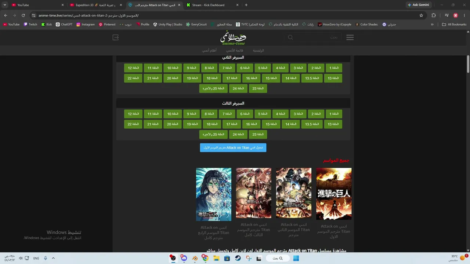This screenshot has width=470, height=264.
Task: Open the HourZero by iCopsyle bookmark
Action: point(335,25)
